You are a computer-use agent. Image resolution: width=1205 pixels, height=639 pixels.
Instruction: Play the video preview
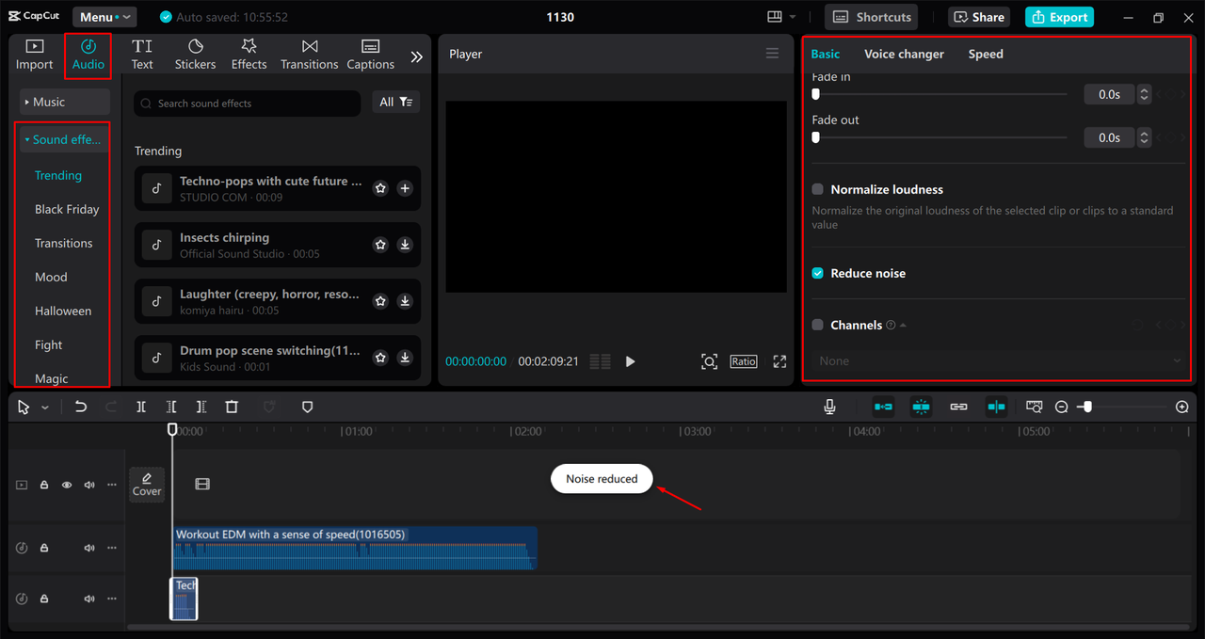630,361
